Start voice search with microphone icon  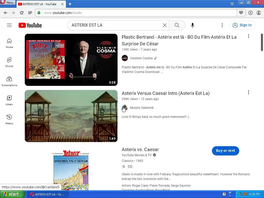(x=193, y=25)
